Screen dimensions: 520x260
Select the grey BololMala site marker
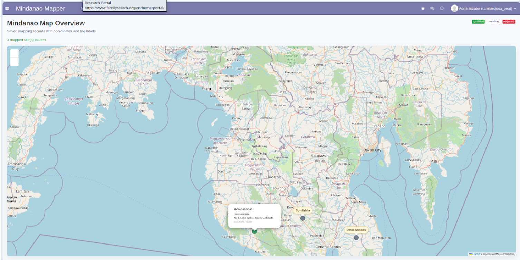303,218
